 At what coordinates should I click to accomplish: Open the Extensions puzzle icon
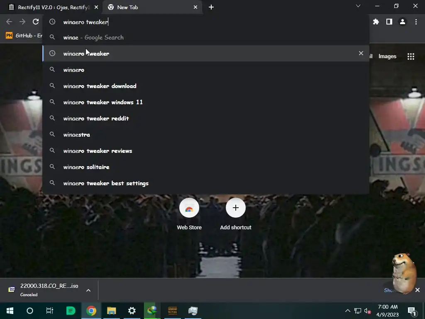click(x=376, y=22)
